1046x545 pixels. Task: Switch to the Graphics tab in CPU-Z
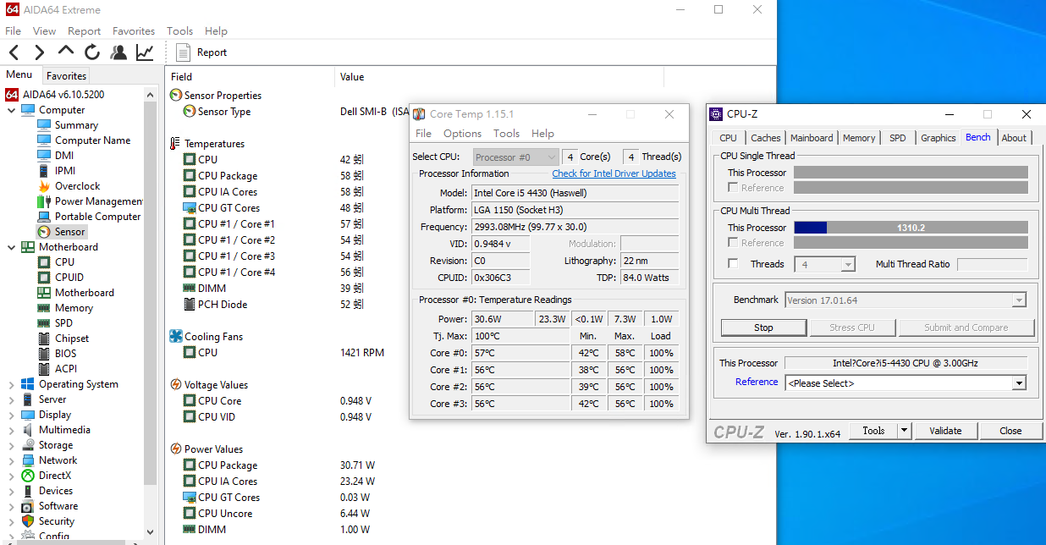pyautogui.click(x=938, y=138)
